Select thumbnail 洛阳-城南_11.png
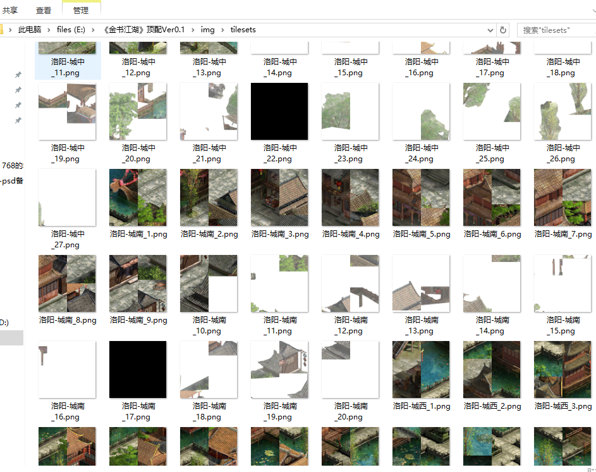Viewport: 596px width, 472px height. tap(279, 283)
